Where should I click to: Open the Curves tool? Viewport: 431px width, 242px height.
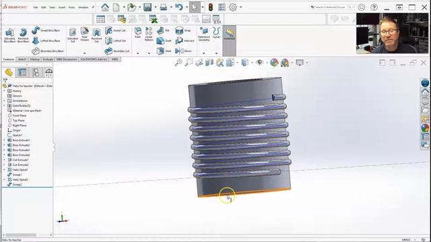tap(216, 33)
